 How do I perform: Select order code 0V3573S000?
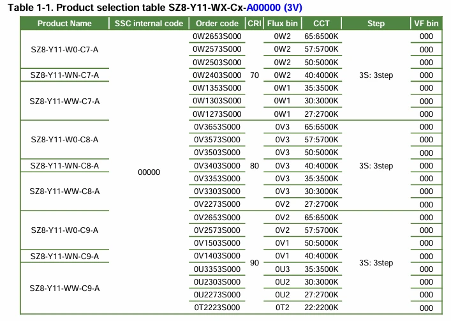(217, 140)
